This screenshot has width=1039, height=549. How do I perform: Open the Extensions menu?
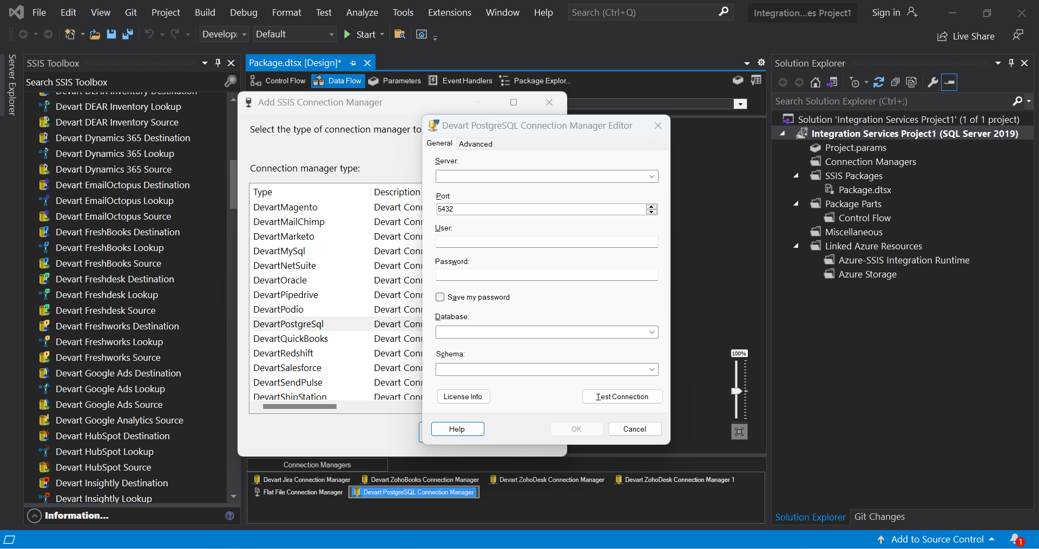449,12
